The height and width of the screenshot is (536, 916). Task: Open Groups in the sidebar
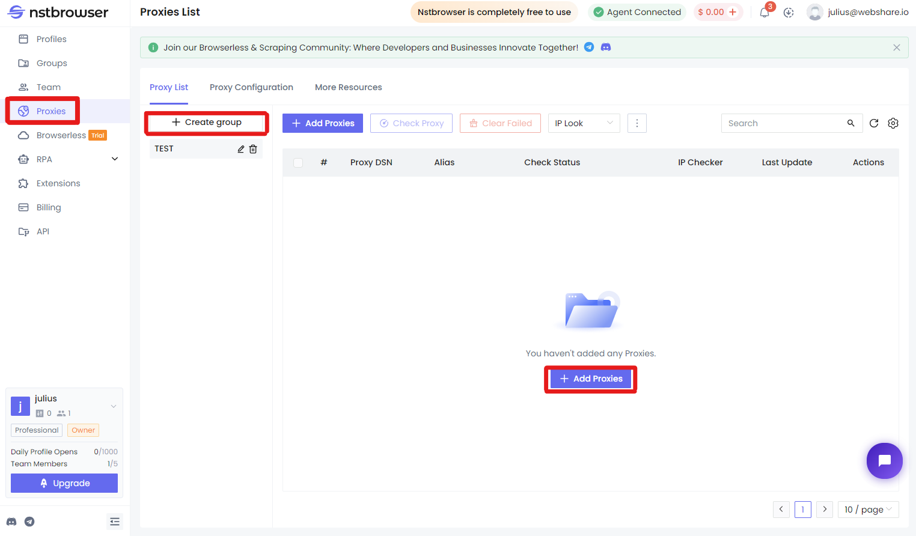65,63
